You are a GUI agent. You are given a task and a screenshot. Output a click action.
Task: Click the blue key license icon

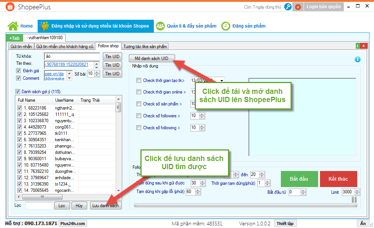click(288, 7)
